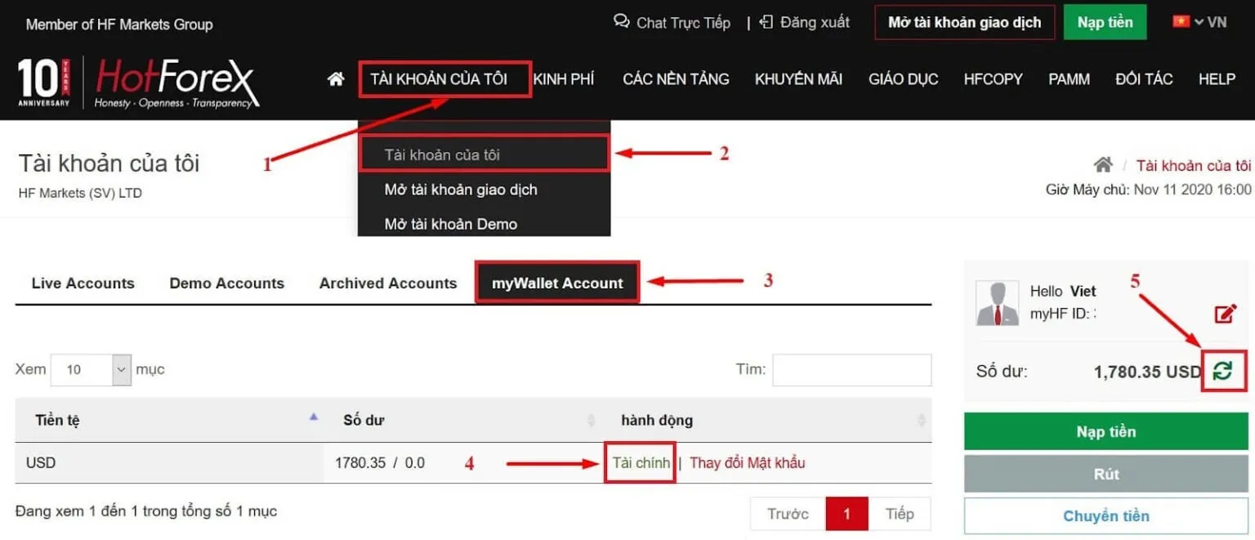Click the logout door icon
Image resolution: width=1255 pixels, height=540 pixels.
(766, 22)
